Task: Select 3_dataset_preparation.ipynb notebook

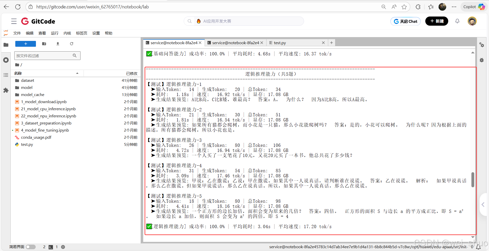Action: point(76,123)
